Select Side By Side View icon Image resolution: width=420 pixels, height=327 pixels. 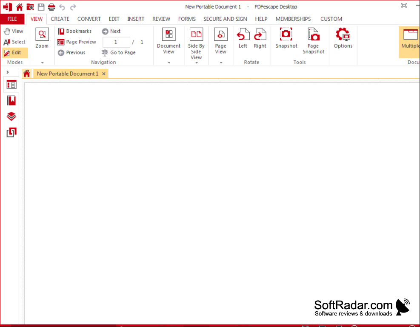pos(196,34)
